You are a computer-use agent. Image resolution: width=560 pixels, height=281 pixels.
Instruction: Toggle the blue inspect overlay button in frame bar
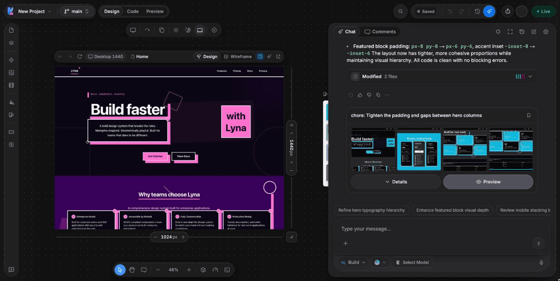point(260,57)
